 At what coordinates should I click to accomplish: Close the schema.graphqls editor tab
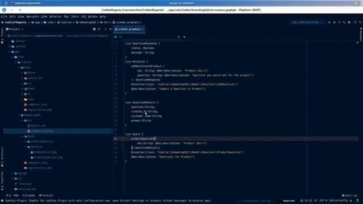pos(143,29)
